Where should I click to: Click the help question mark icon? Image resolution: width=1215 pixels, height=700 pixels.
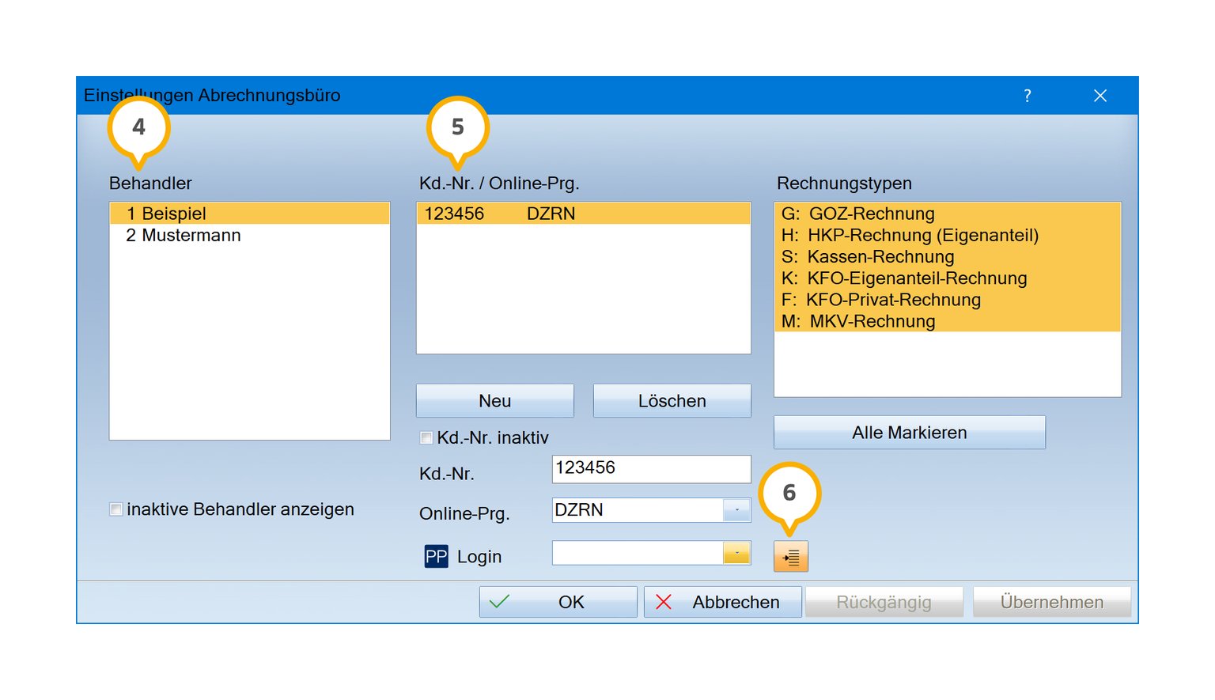point(1027,96)
